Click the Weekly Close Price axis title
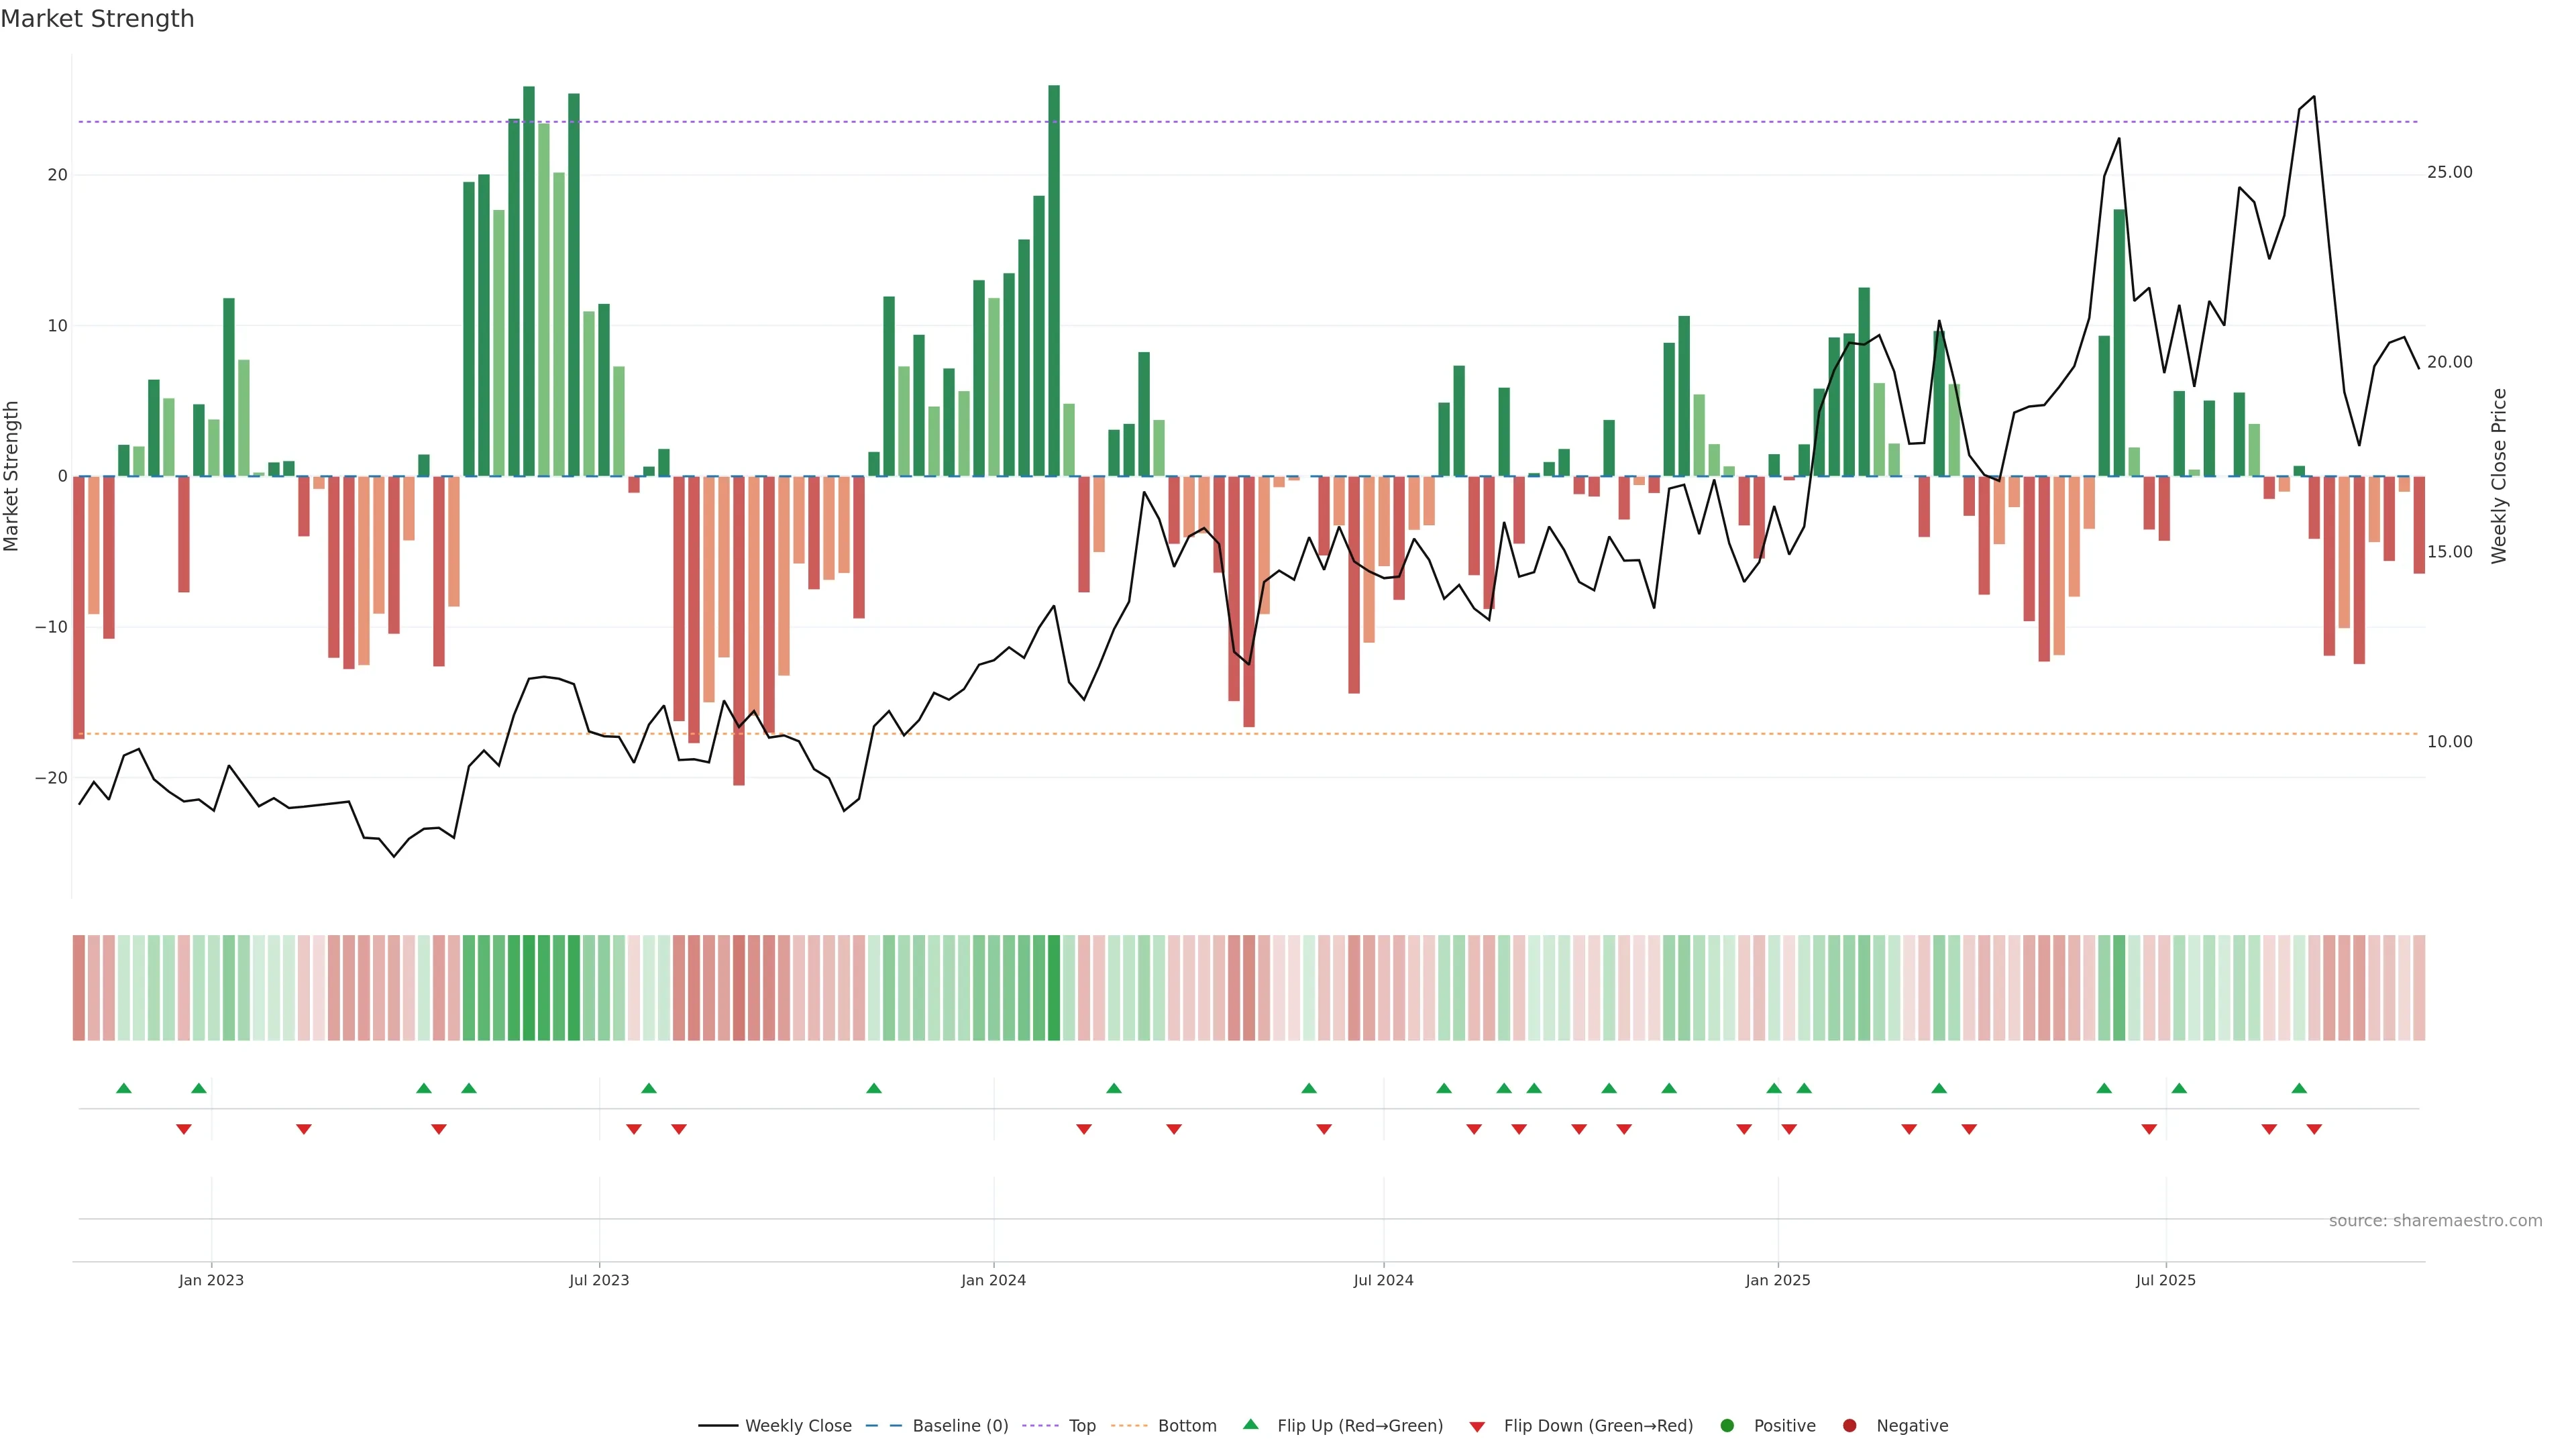 pyautogui.click(x=2499, y=476)
